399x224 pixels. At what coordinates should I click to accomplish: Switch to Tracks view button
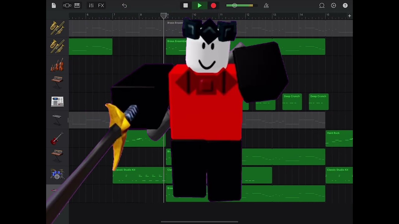67,6
